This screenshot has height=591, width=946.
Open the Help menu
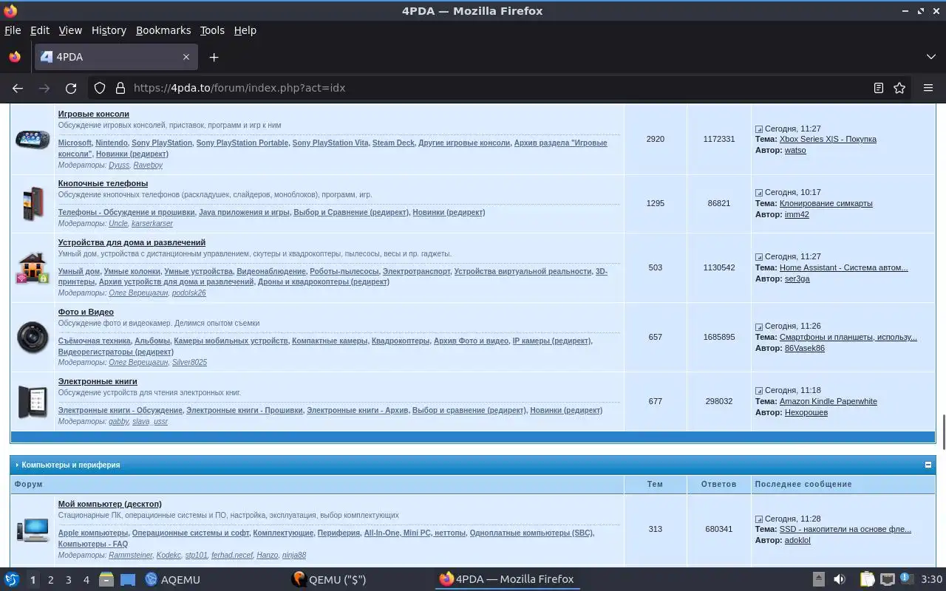coord(245,30)
